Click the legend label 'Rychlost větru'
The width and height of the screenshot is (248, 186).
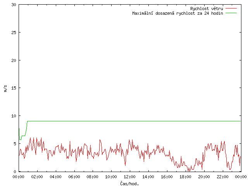(207, 9)
